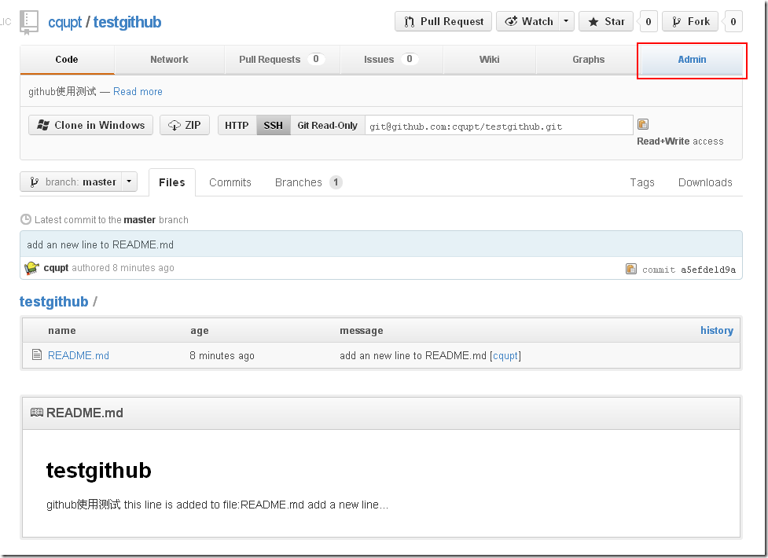
Task: Open the Branches subtab
Action: tap(309, 182)
